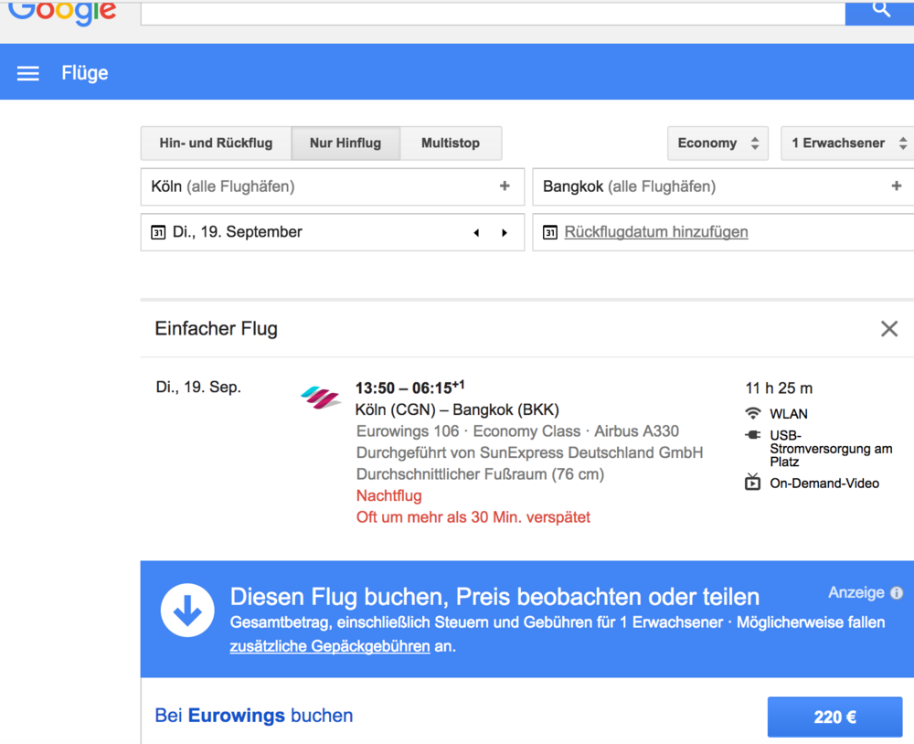Open the Economy class dropdown

tap(717, 143)
